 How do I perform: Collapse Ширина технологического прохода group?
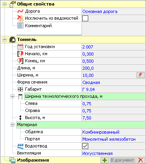coord(12,97)
